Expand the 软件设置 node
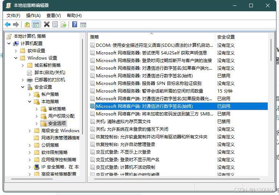Image resolution: width=279 pixels, height=195 pixels. (x=16, y=51)
